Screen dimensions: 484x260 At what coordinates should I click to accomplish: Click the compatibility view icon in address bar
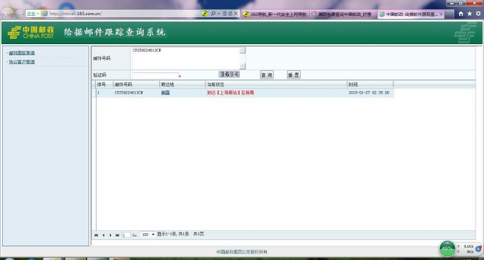225,14
